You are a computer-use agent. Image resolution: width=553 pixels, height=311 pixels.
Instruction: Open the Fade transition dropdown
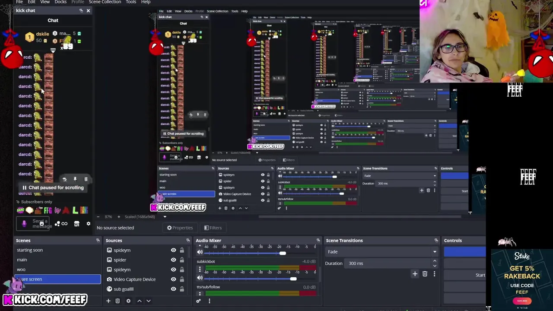382,252
